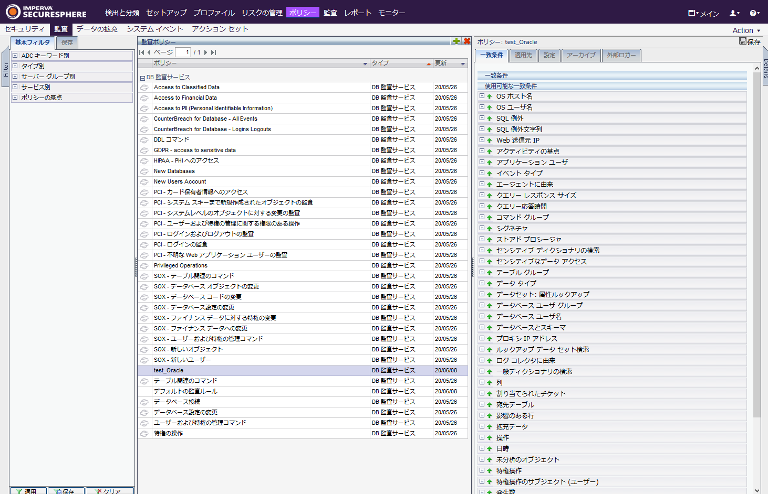Click the floppy disk Save icon for test_Oracle

click(x=743, y=41)
